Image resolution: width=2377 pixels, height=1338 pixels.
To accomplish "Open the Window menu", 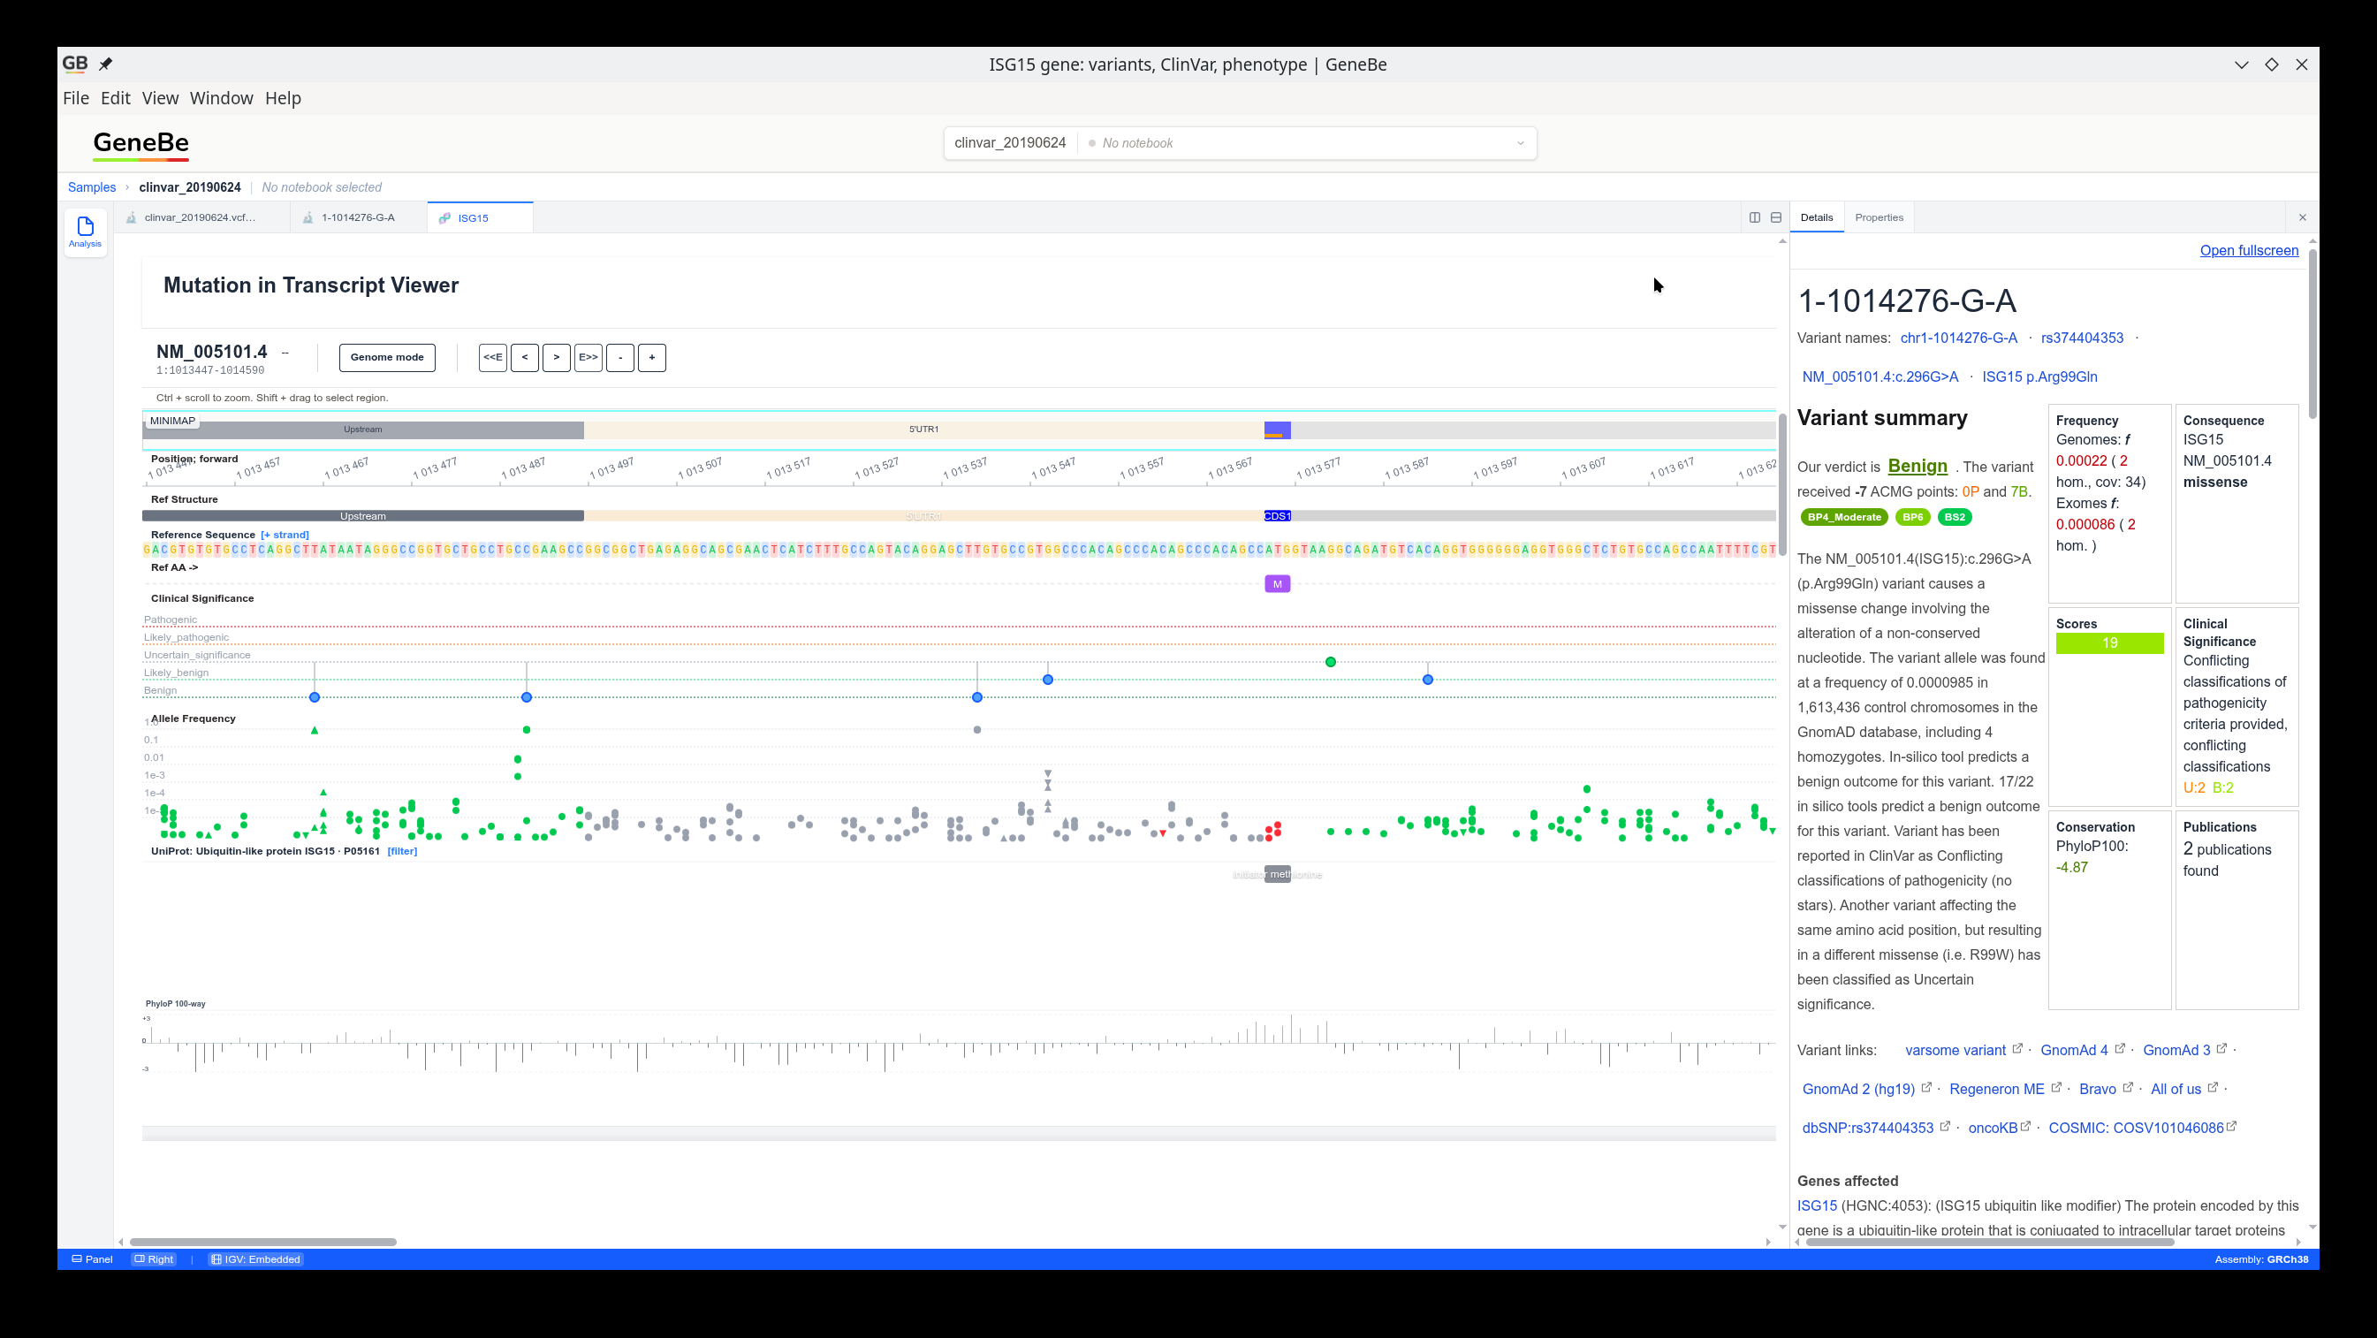I will tap(222, 98).
